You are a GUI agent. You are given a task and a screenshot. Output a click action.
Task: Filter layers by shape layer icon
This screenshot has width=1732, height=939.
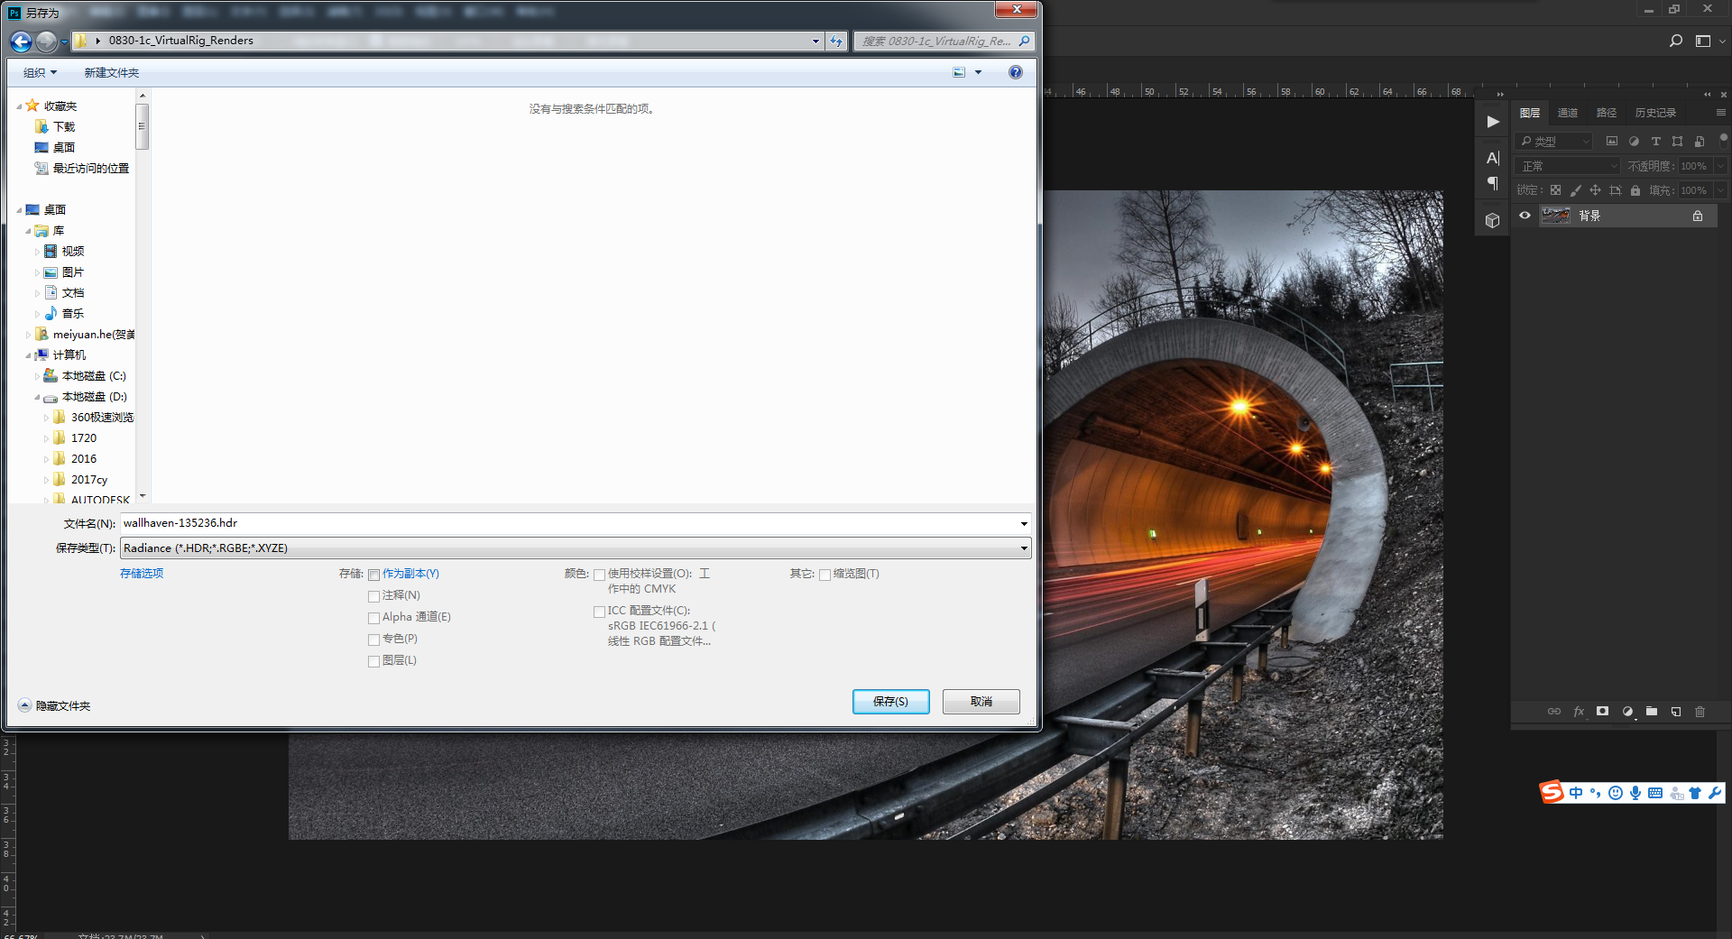tap(1677, 142)
